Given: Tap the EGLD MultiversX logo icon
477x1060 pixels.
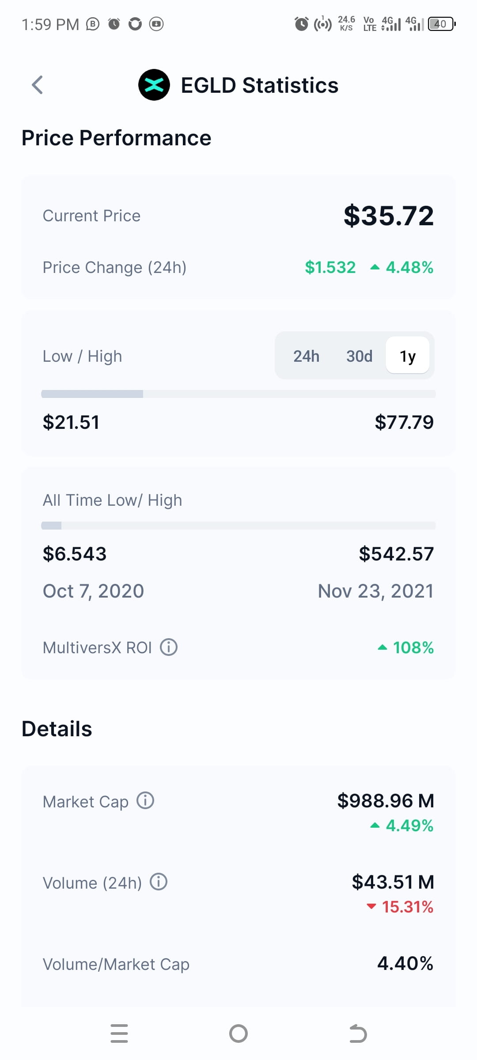Looking at the screenshot, I should [x=154, y=85].
